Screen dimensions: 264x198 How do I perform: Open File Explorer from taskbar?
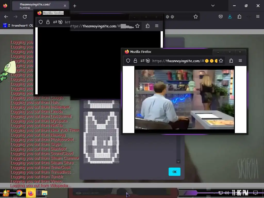point(44,193)
